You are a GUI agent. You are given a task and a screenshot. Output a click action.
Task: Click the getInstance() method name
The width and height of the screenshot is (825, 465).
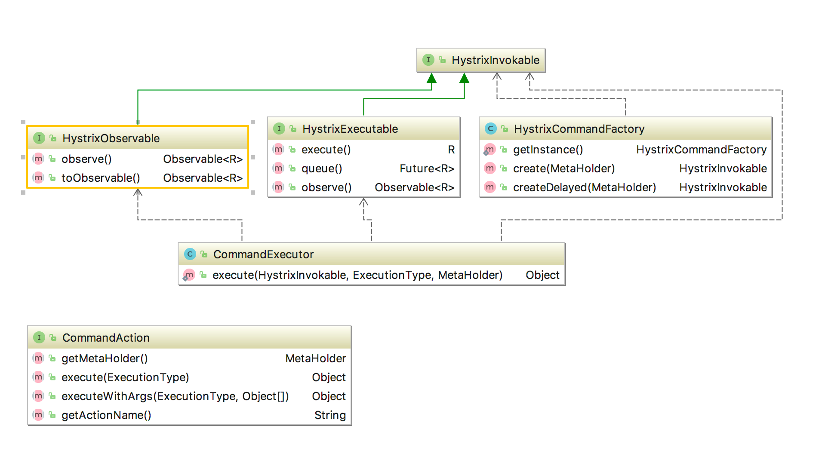(548, 150)
